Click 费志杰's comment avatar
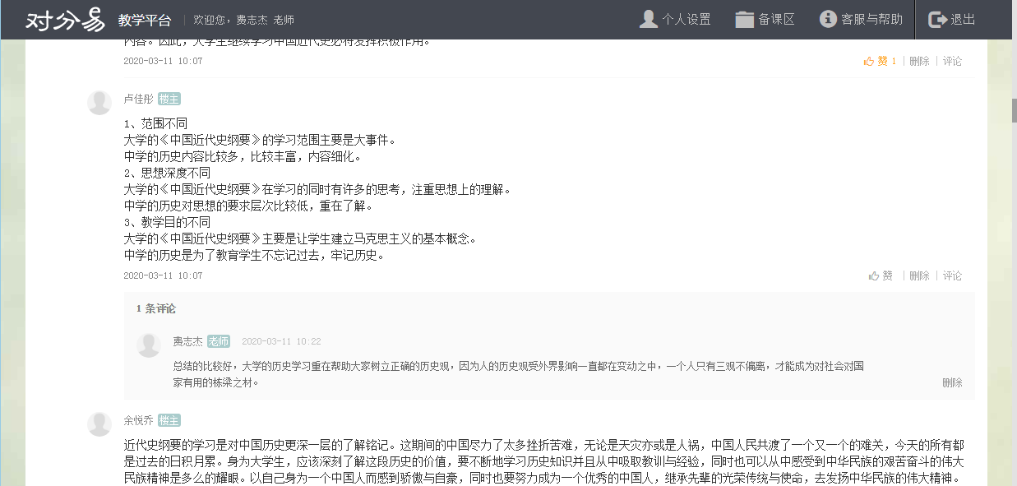Screen dimensions: 1017x486 pos(149,345)
